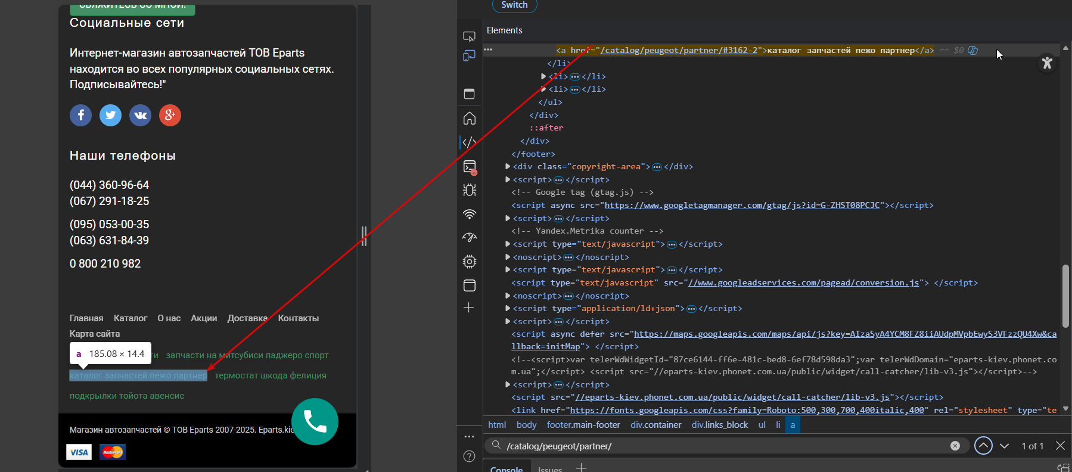The width and height of the screenshot is (1072, 472).
Task: Switch to the Console drawer tab
Action: pos(506,468)
